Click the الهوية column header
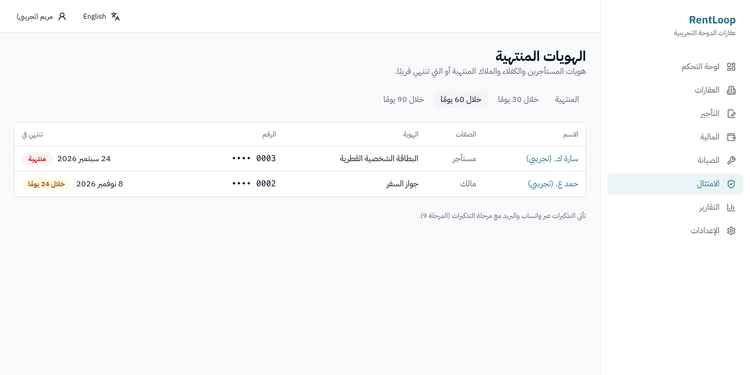Image resolution: width=750 pixels, height=375 pixels. (411, 134)
